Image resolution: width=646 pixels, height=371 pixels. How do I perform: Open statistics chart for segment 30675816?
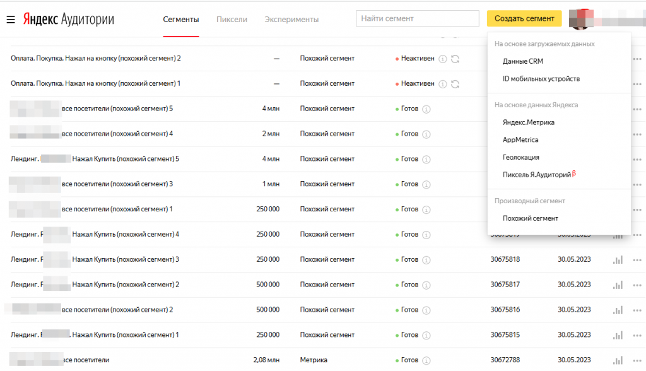618,310
